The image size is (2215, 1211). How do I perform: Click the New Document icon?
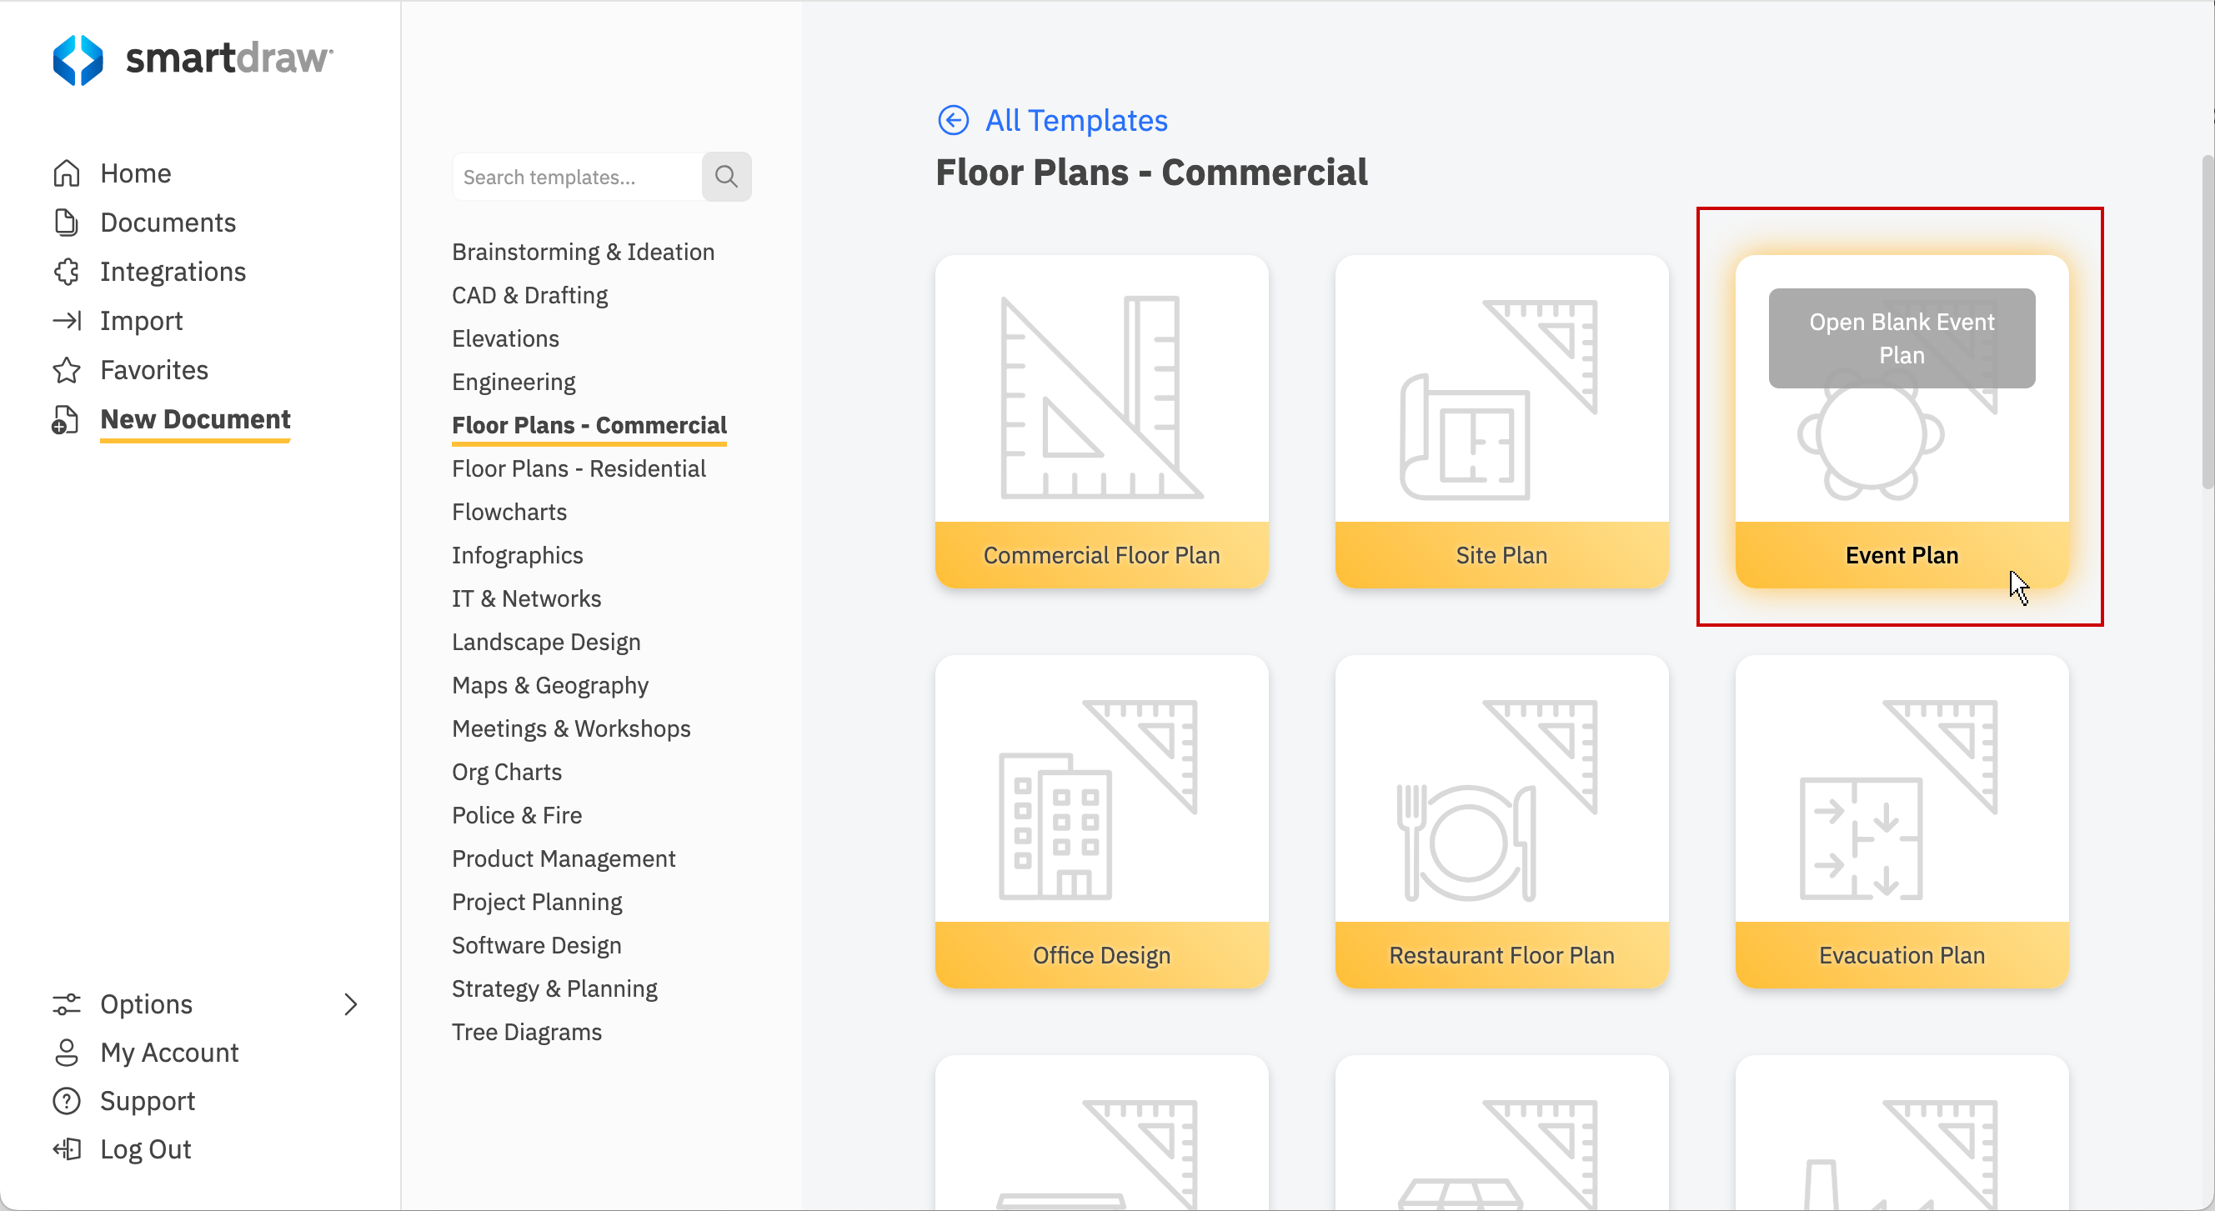(64, 419)
